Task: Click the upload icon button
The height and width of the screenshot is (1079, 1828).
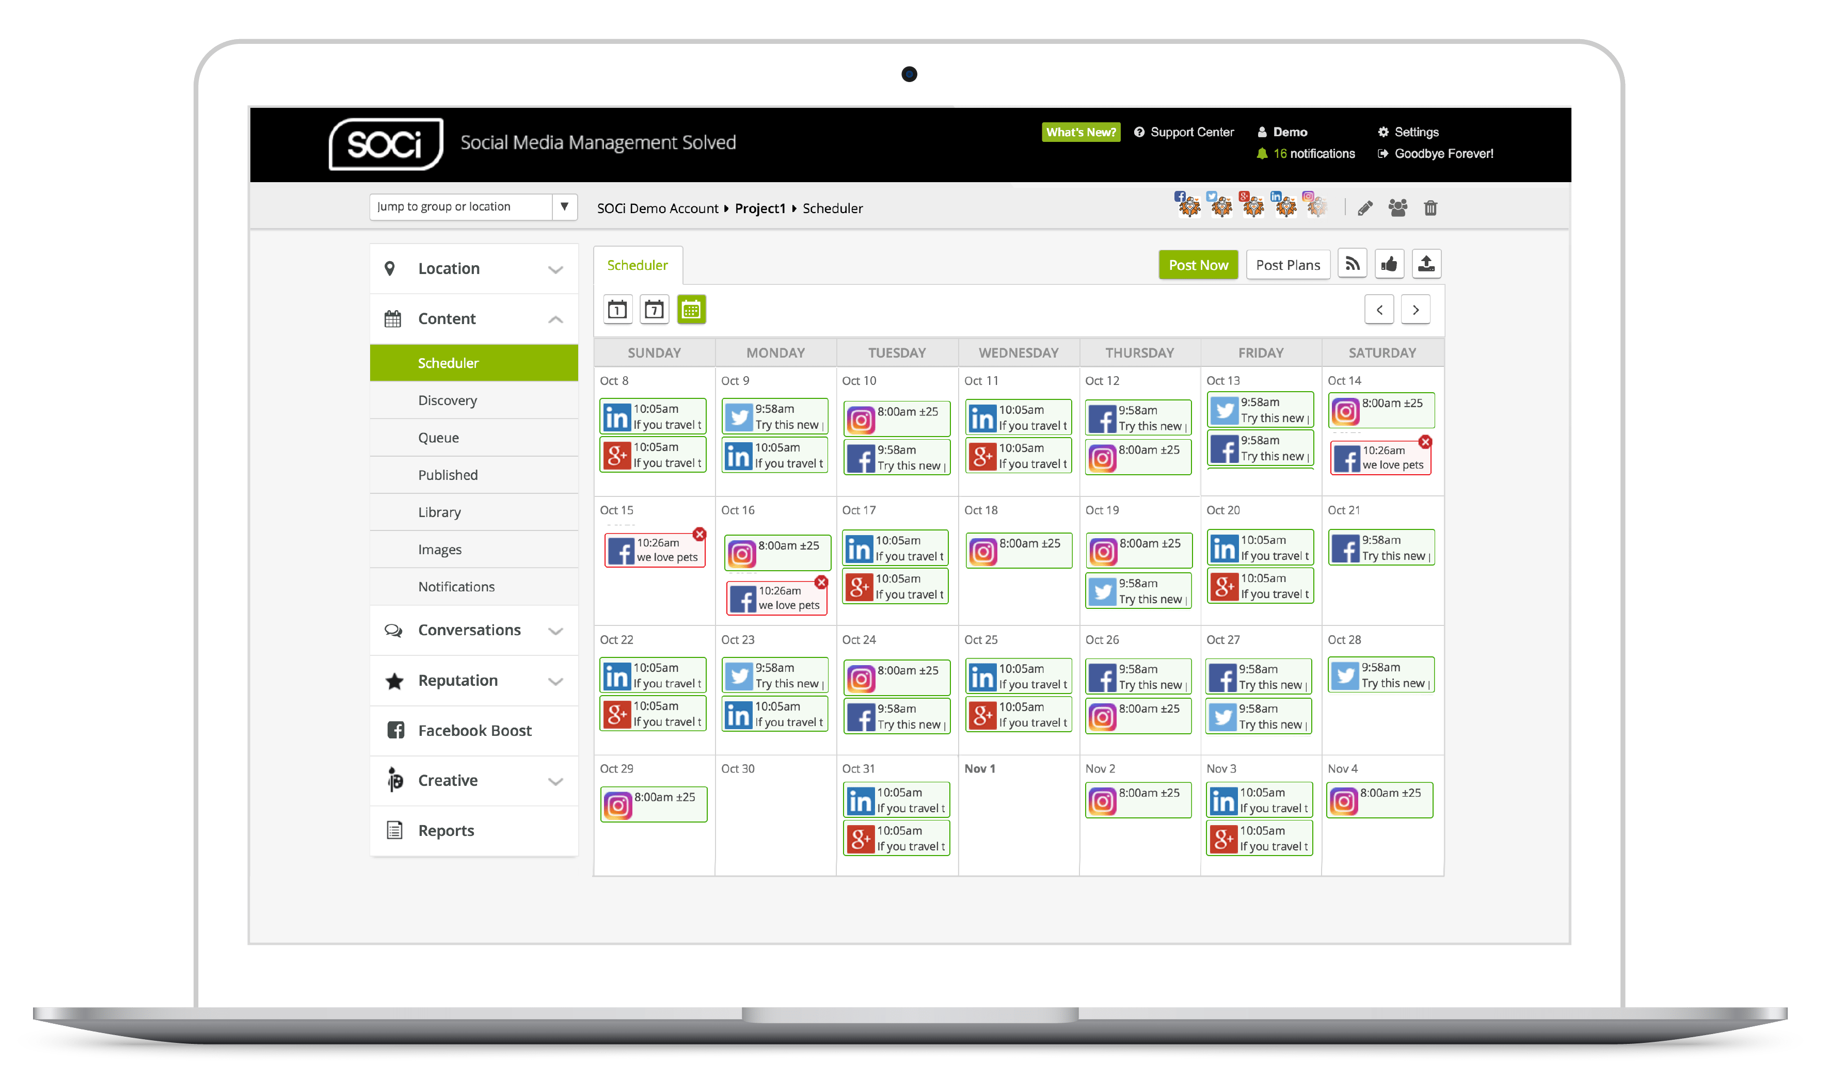Action: point(1426,265)
